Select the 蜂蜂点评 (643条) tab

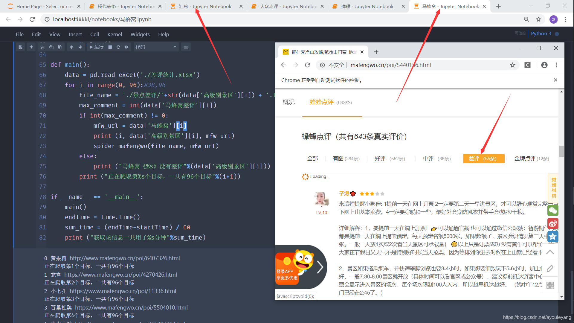[x=331, y=102]
